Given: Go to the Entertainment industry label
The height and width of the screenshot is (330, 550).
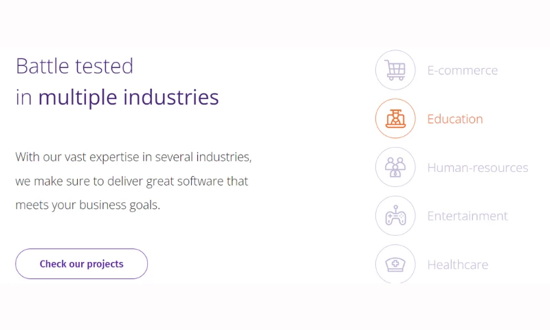Looking at the screenshot, I should tap(467, 216).
